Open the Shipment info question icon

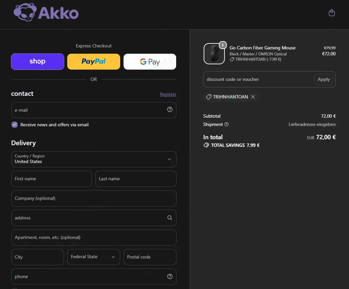click(x=226, y=124)
